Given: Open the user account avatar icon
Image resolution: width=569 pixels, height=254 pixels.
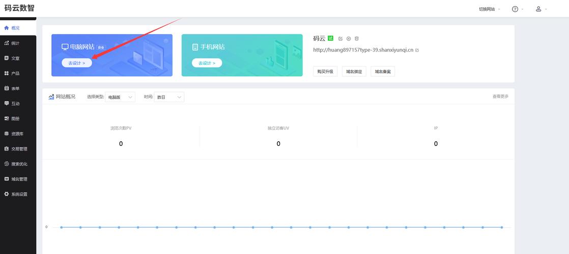Looking at the screenshot, I should coord(538,9).
